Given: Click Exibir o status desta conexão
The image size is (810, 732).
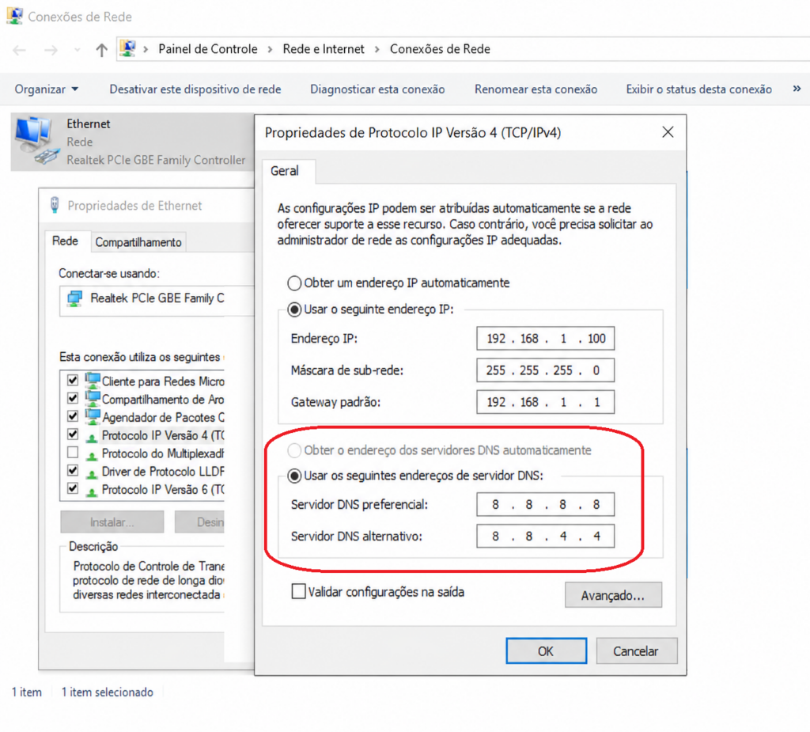Looking at the screenshot, I should pos(699,89).
